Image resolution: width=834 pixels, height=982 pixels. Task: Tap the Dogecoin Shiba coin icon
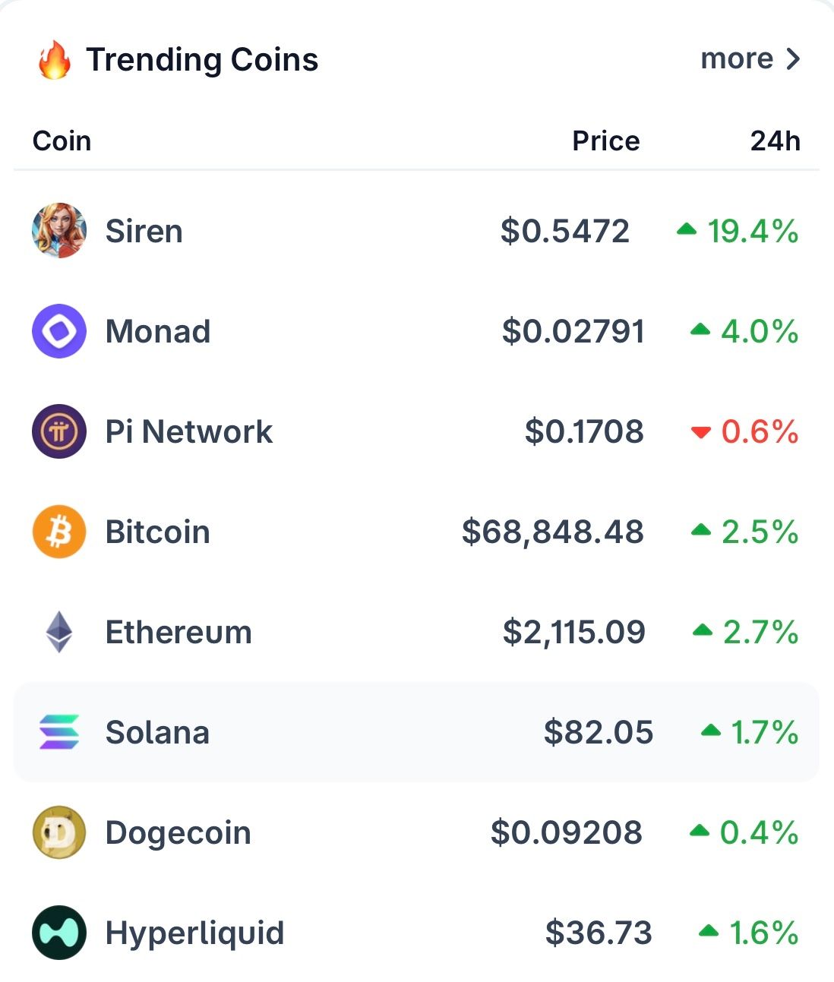(x=59, y=832)
